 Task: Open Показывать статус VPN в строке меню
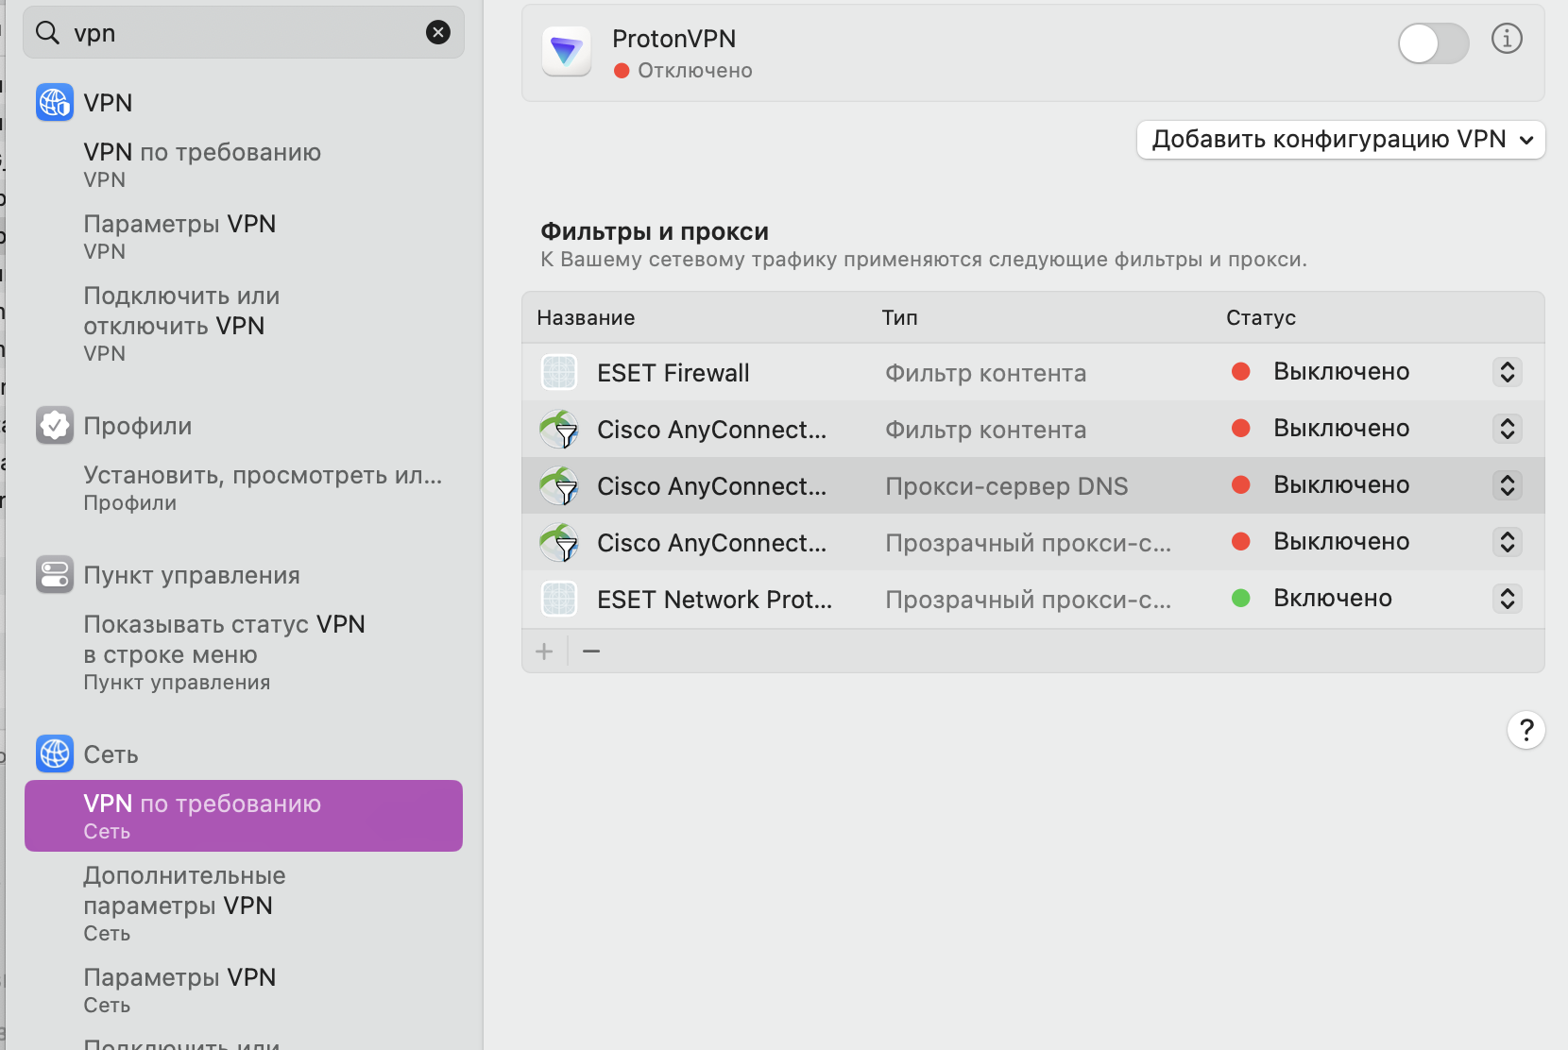[x=224, y=652]
